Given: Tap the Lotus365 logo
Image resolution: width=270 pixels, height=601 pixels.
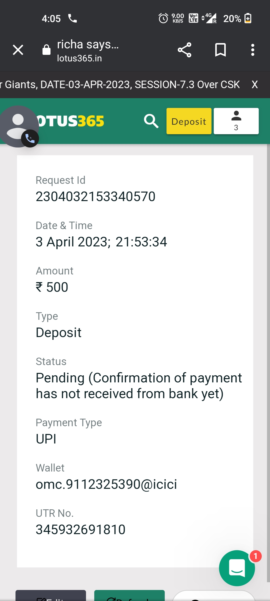Looking at the screenshot, I should 71,121.
